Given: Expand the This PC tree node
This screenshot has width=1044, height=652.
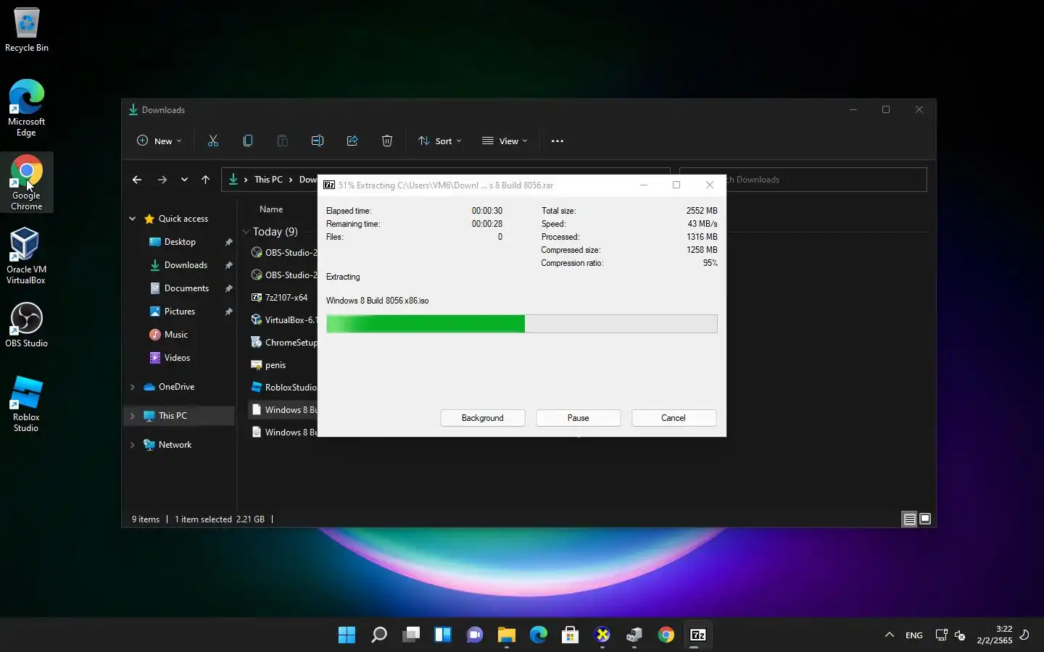Looking at the screenshot, I should point(133,416).
